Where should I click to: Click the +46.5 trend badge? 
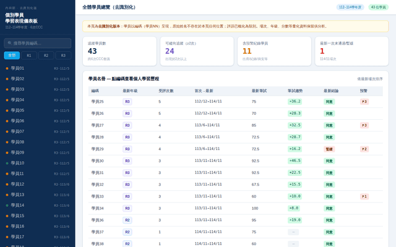(295, 161)
